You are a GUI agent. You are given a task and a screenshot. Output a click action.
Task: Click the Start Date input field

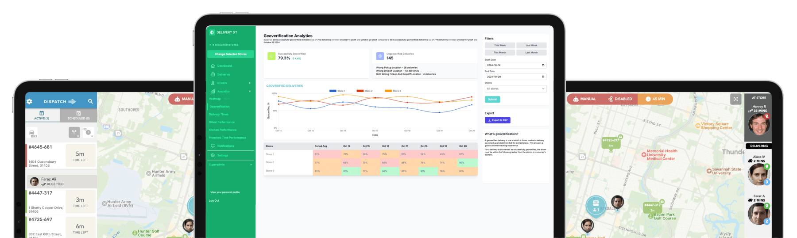coord(515,65)
